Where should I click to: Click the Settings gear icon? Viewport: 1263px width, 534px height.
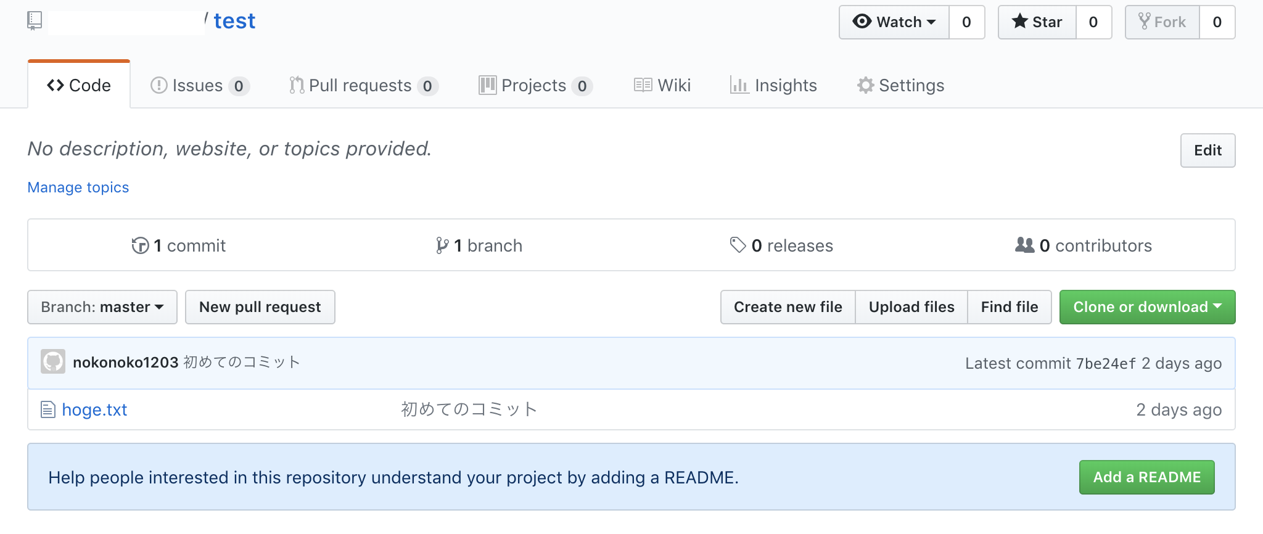pyautogui.click(x=865, y=85)
